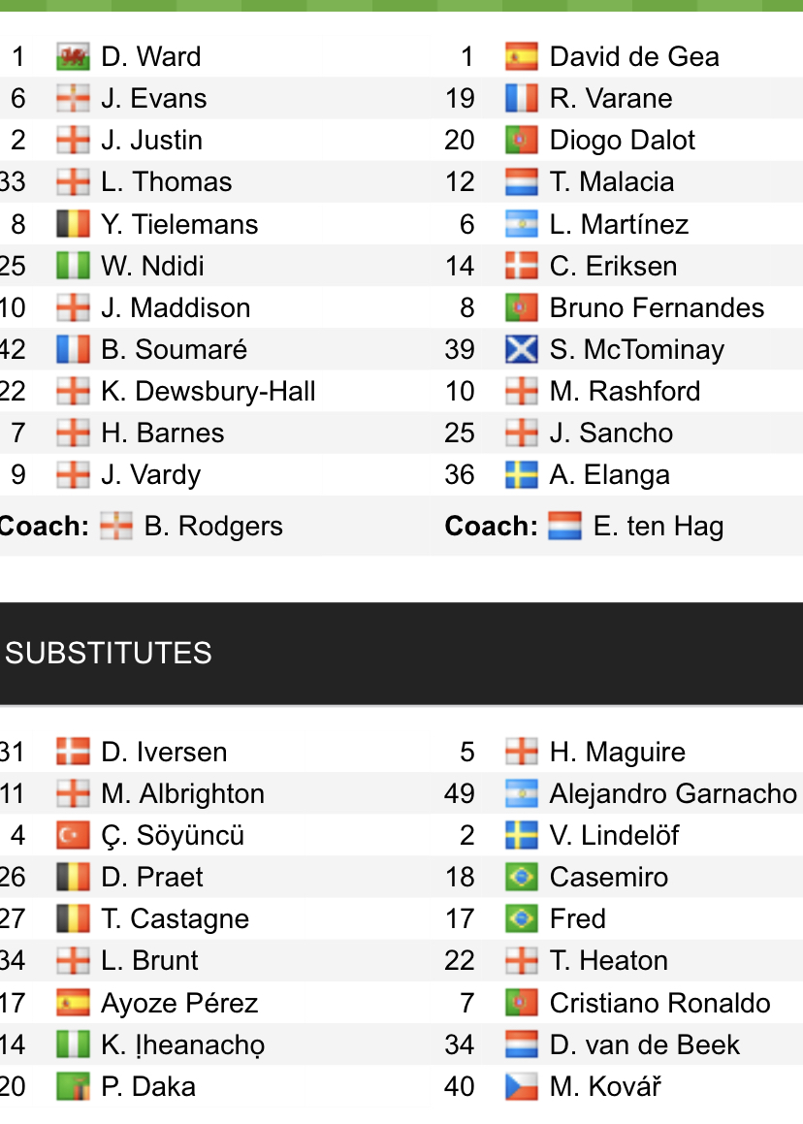Click the Zambia flag beside P. Daka
Image resolution: width=803 pixels, height=1124 pixels.
73,1087
